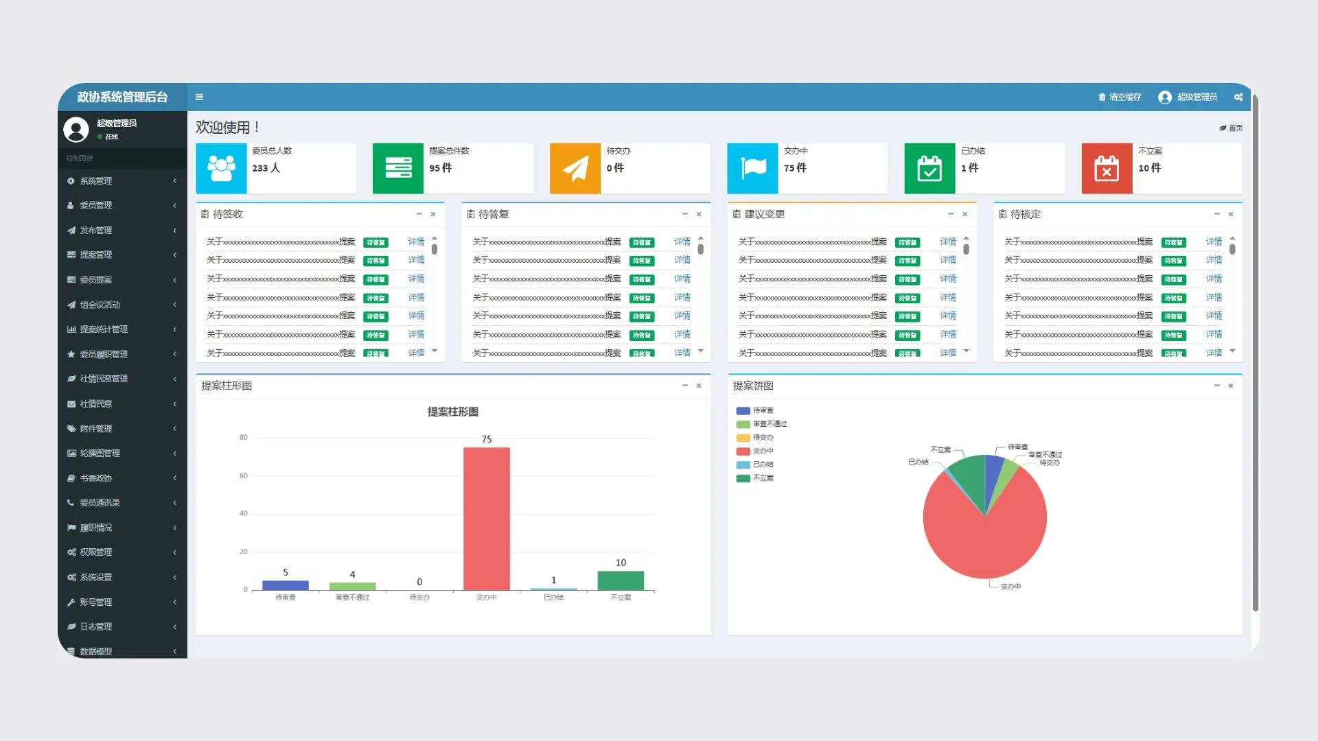Open 委员通讯录 menu item
This screenshot has height=741, width=1318.
point(100,503)
